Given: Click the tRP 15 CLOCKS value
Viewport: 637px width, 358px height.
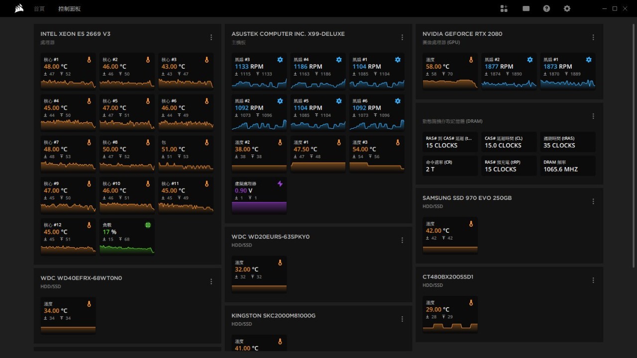Looking at the screenshot, I should point(501,170).
